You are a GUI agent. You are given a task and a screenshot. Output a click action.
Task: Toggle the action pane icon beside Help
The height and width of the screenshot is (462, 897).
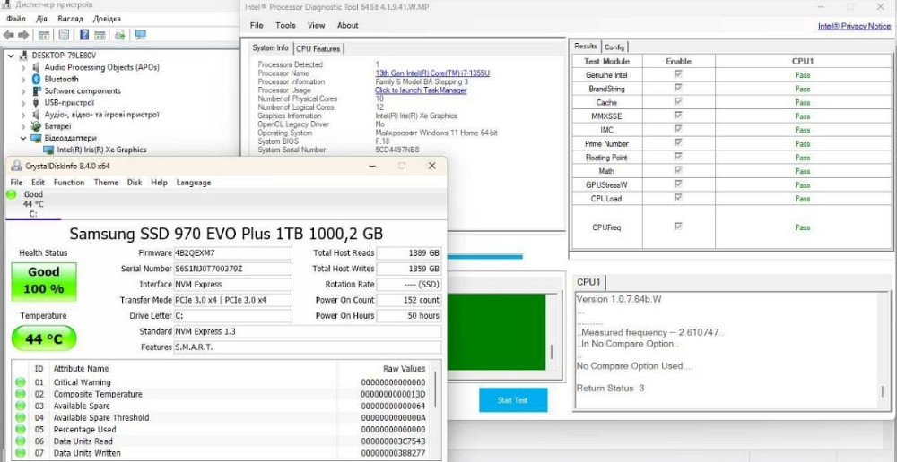(x=100, y=35)
